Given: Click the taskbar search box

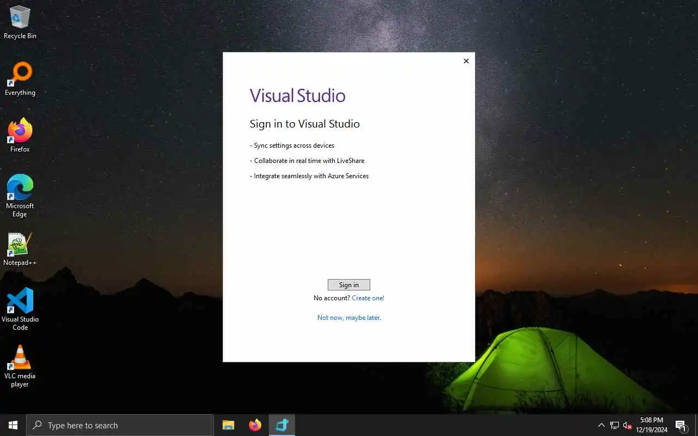Looking at the screenshot, I should click(x=120, y=425).
